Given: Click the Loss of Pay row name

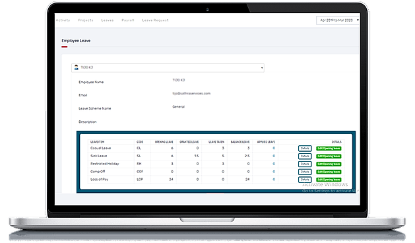Looking at the screenshot, I should [x=99, y=180].
